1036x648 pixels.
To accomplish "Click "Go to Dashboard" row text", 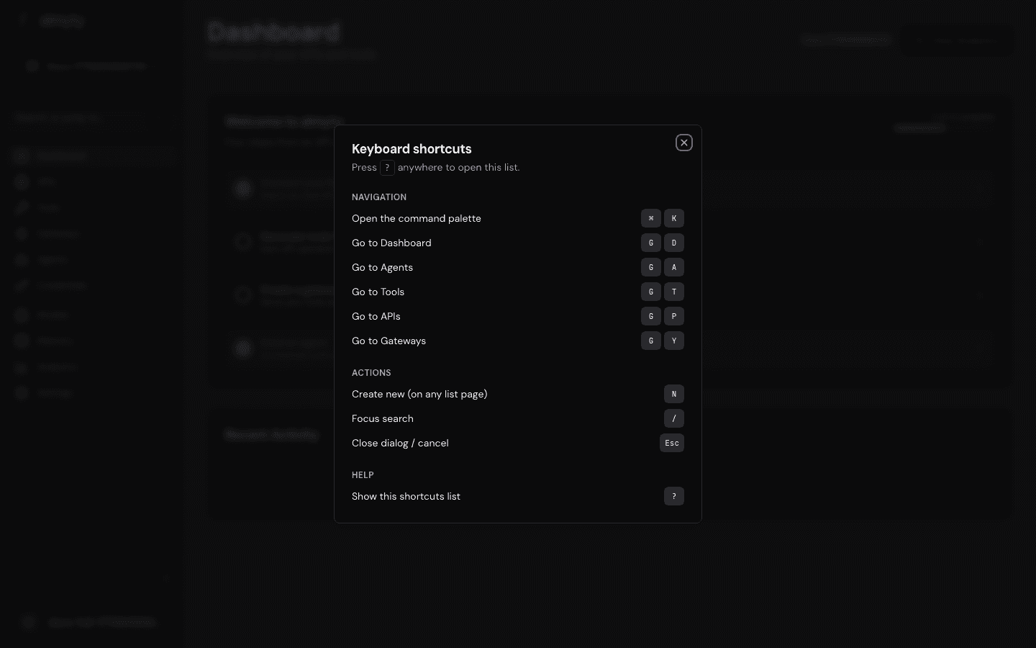I will pos(391,243).
